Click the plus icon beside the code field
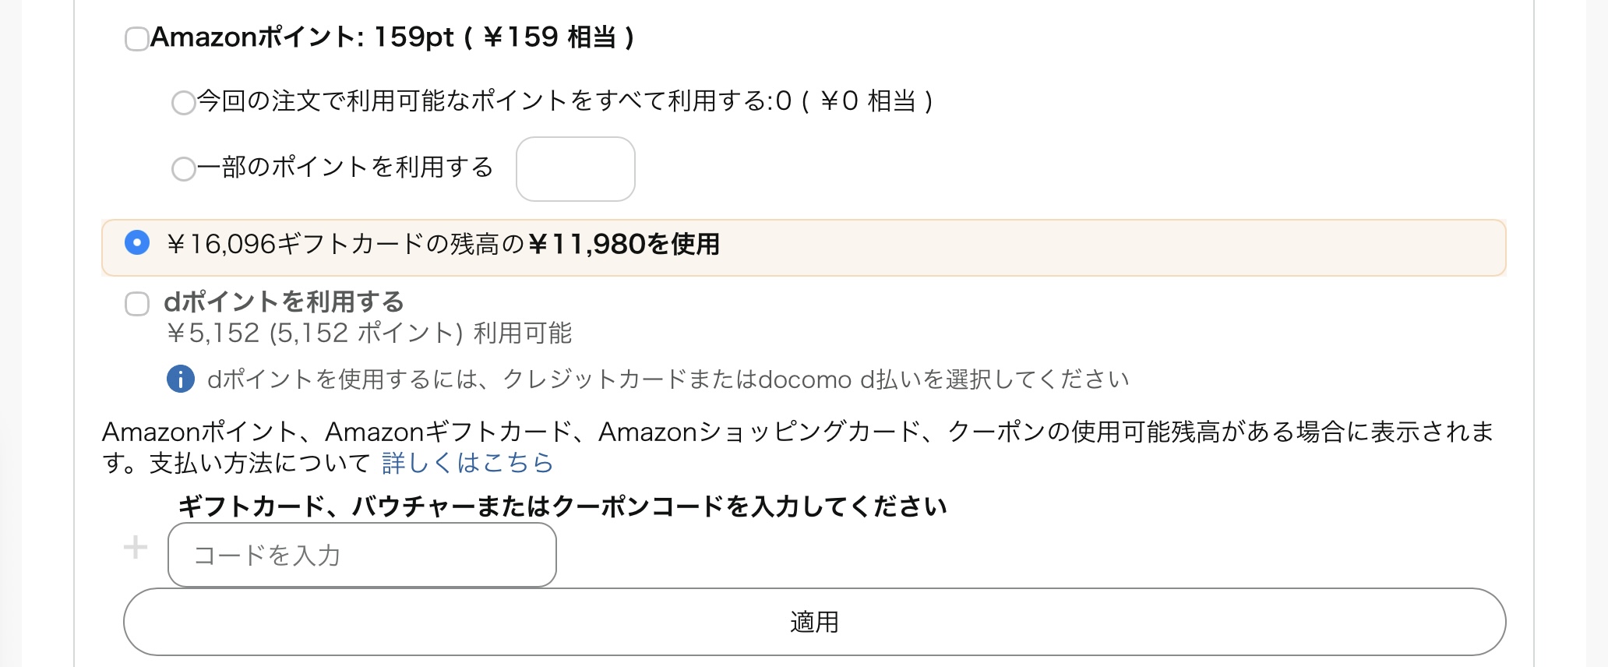The width and height of the screenshot is (1608, 667). [136, 547]
